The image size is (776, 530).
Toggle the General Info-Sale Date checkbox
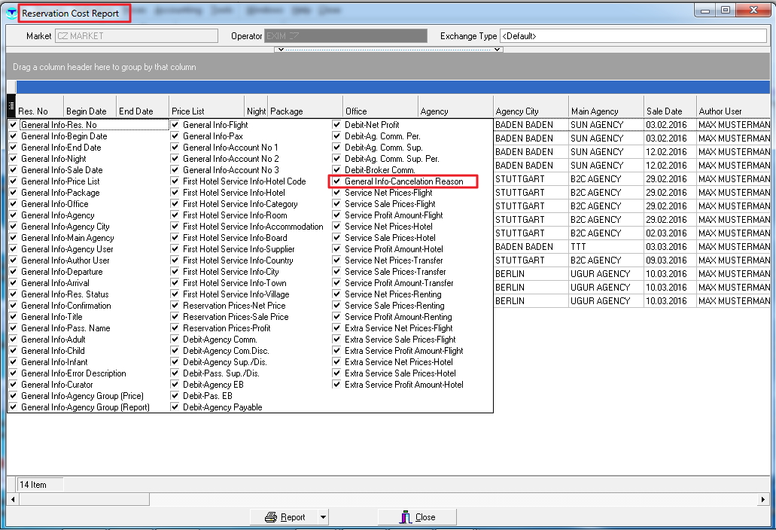(14, 170)
